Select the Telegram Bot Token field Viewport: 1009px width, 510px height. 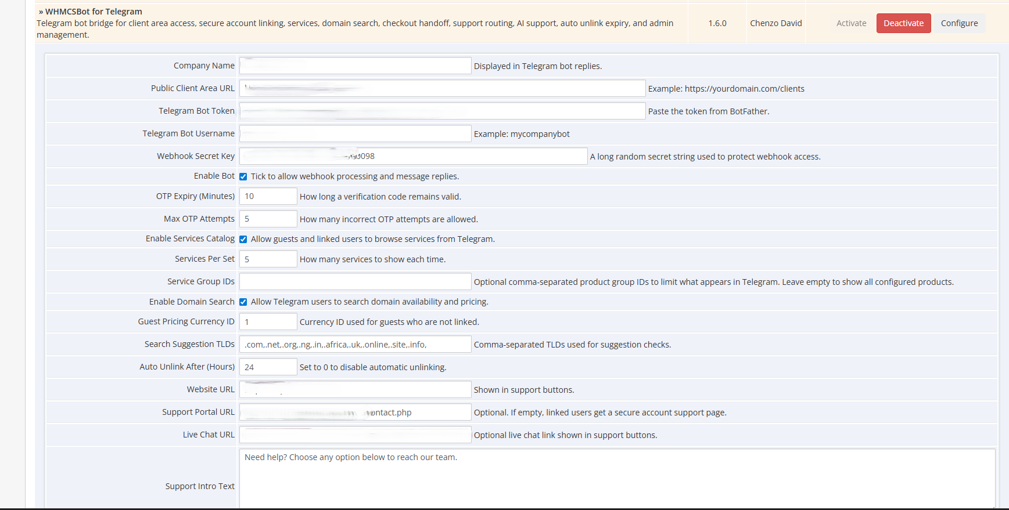(x=442, y=111)
